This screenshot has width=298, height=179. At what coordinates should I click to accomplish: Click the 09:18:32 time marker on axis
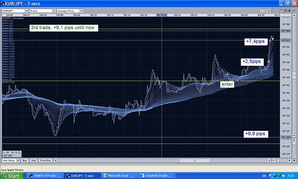coord(162,15)
